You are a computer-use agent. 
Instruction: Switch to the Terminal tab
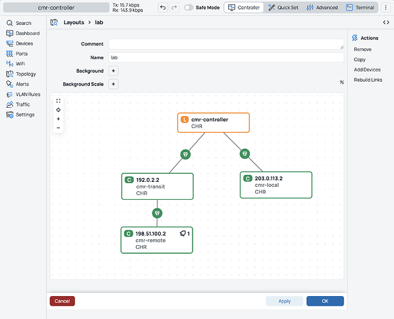pyautogui.click(x=360, y=8)
